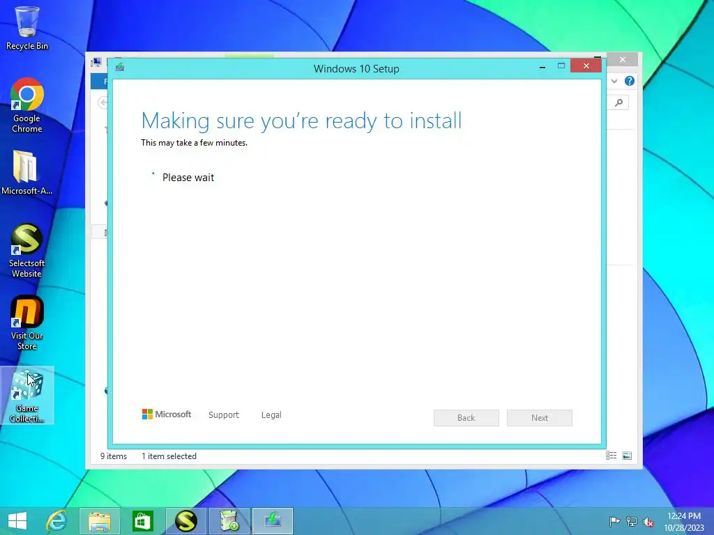Screen dimensions: 714x535
Task: Open the Selectsoft Website desktop shortcut
Action: point(27,250)
